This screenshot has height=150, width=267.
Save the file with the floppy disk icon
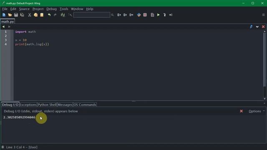[x=16, y=15]
